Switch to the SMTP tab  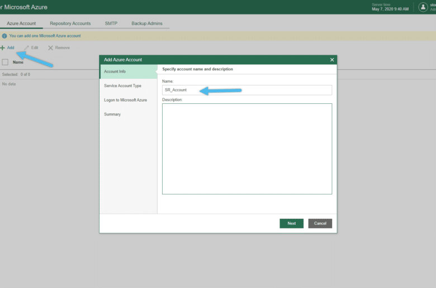pos(111,23)
